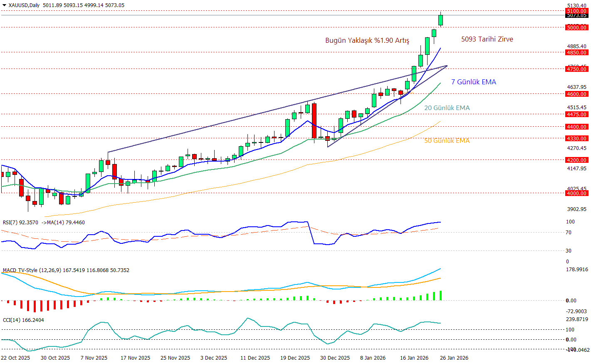
Task: Click the black current price label 5073.05
Action: point(576,16)
